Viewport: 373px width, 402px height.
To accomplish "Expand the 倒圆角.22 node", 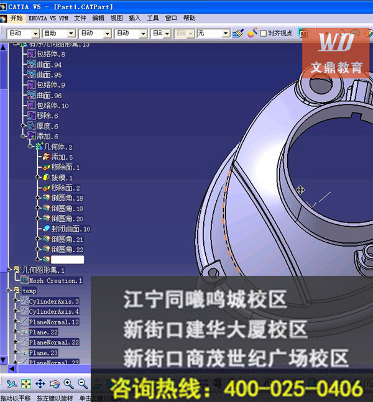I will click(x=38, y=249).
